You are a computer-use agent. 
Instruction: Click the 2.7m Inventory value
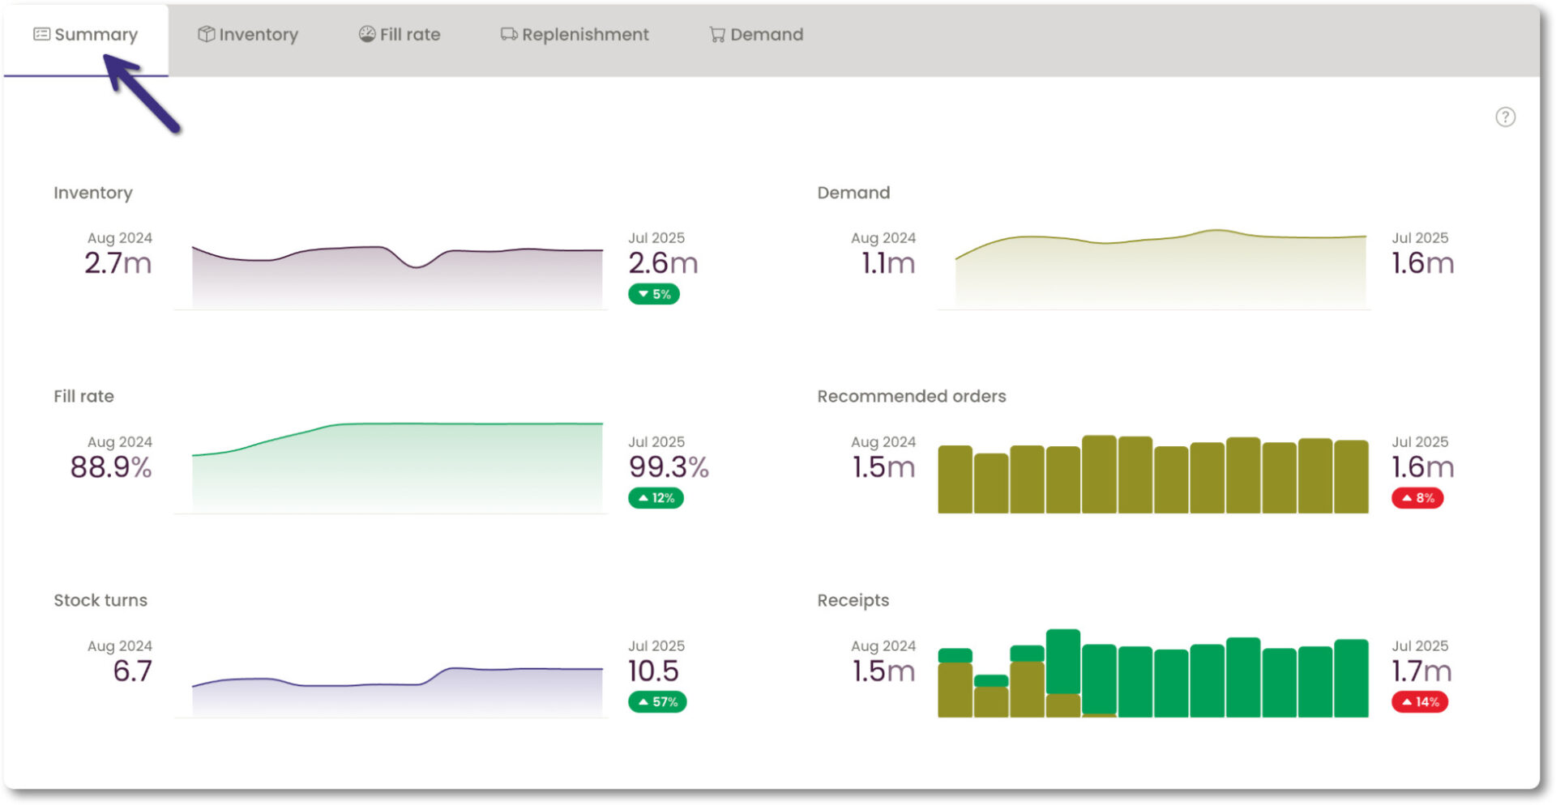click(118, 263)
